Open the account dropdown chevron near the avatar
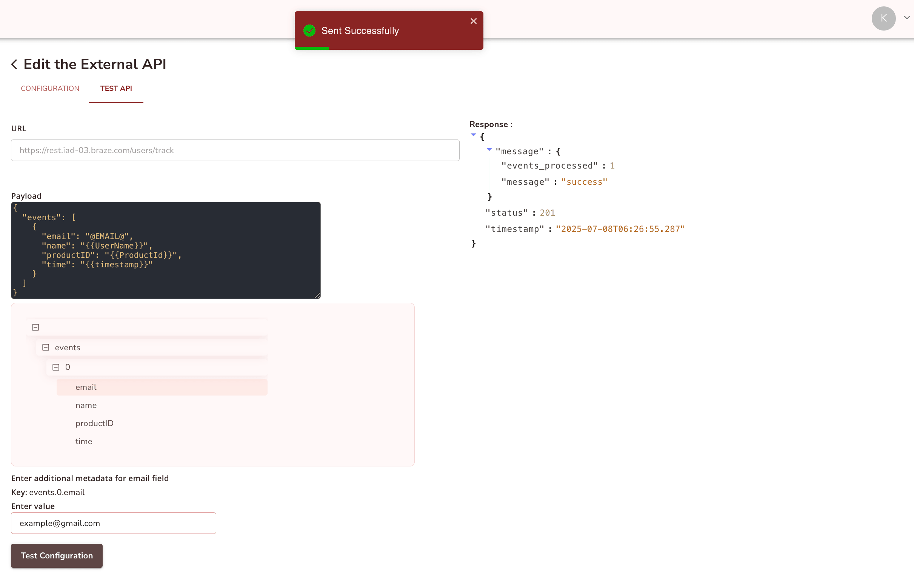The image size is (914, 575). 906,17
